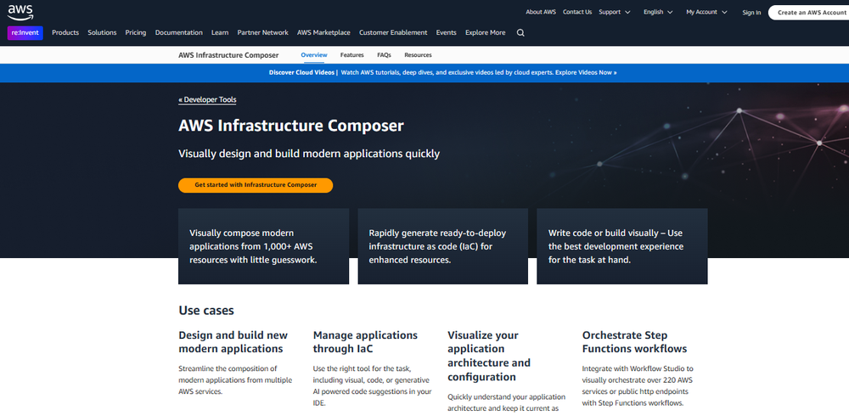Screen dimensions: 849x416
Task: Open the re:Invent badge
Action: click(25, 32)
